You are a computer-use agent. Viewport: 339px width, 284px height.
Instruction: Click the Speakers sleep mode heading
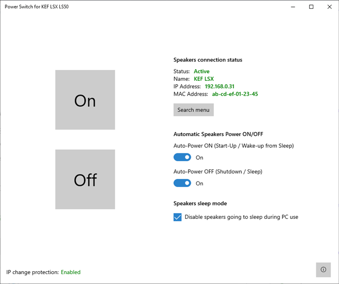pyautogui.click(x=200, y=203)
